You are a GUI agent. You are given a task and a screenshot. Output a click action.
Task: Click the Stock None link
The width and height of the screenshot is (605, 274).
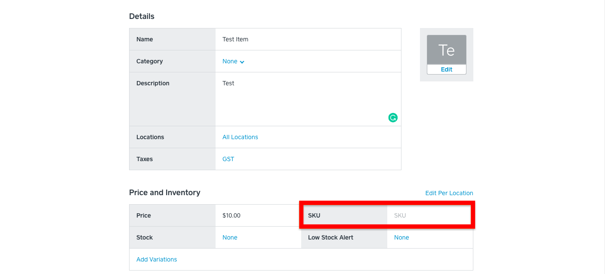click(x=230, y=237)
